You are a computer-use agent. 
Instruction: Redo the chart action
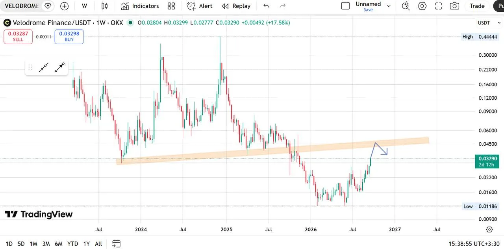click(282, 6)
